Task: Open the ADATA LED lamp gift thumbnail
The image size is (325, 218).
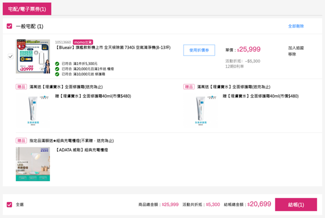Action: pyautogui.click(x=33, y=164)
